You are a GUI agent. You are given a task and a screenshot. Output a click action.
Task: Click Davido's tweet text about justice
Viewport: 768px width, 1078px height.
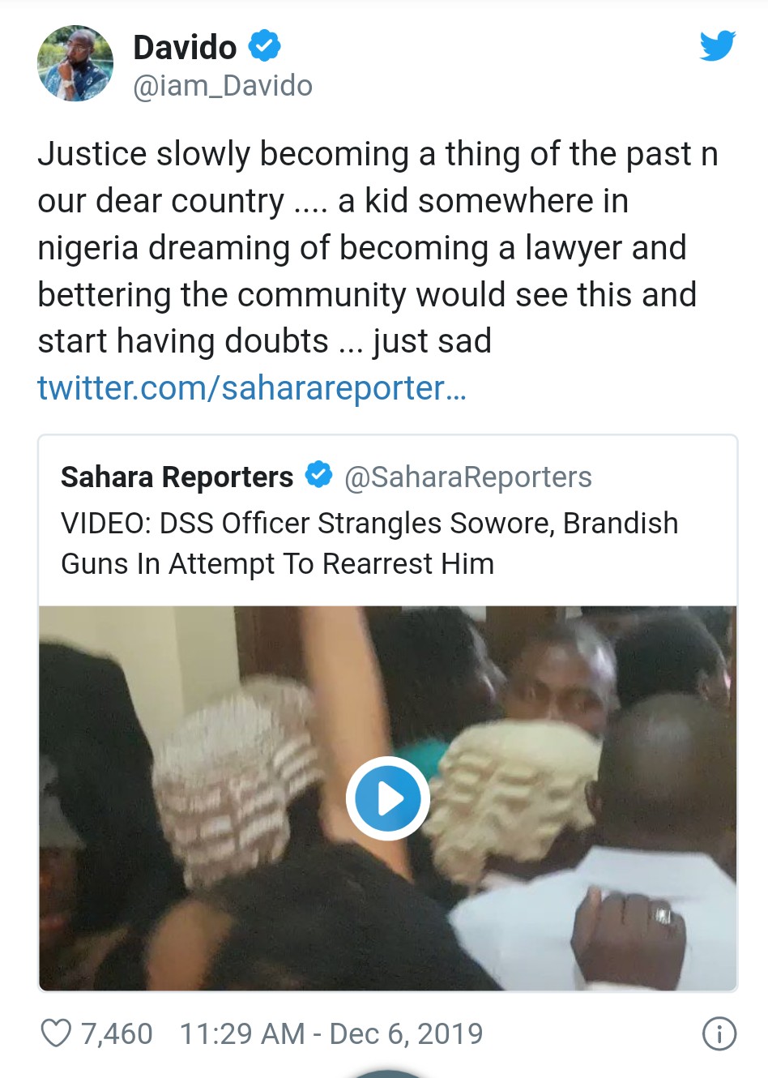pyautogui.click(x=378, y=247)
